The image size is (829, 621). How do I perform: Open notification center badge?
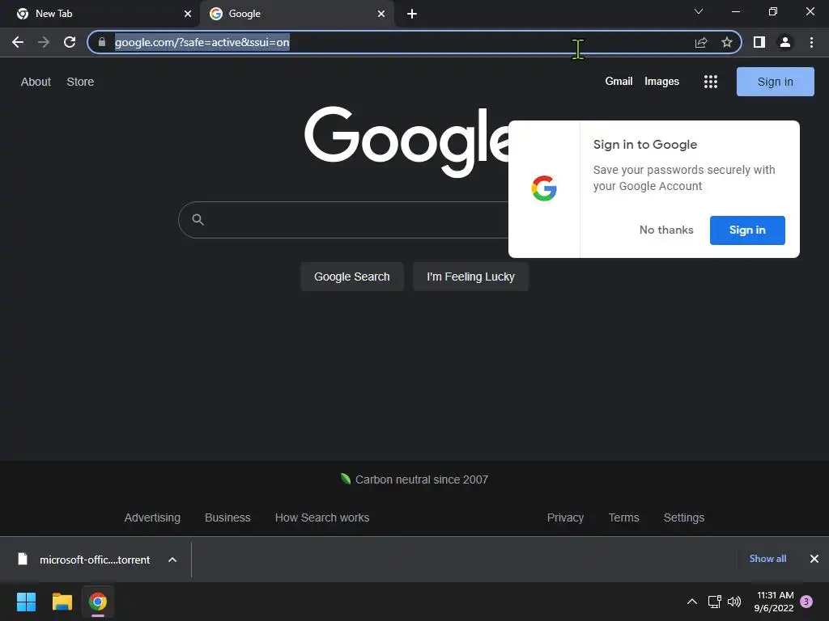click(806, 602)
